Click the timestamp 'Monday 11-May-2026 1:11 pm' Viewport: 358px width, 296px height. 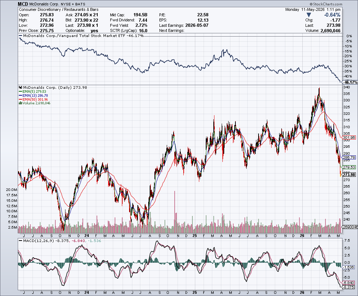pos(313,10)
